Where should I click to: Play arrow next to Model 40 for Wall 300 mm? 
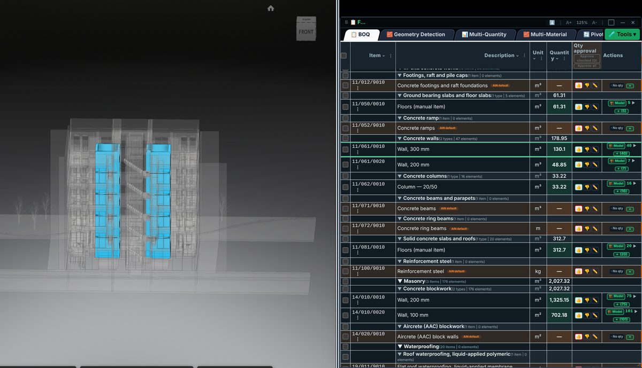tap(634, 145)
